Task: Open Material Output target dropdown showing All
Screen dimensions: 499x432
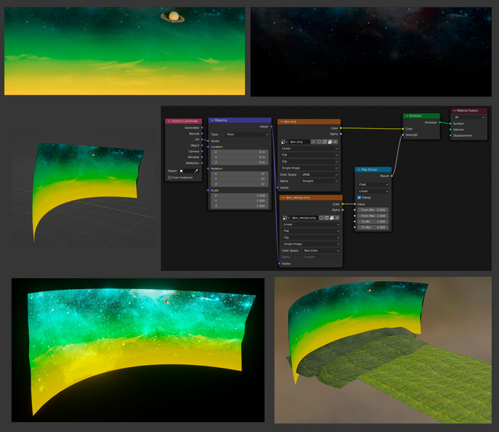Action: (468, 117)
